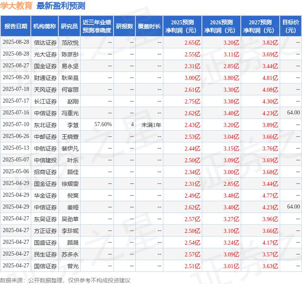
Task: Select analyst 冯重光
Action: pos(70,113)
